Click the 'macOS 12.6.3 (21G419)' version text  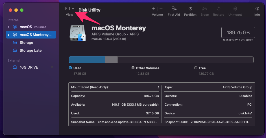click(x=109, y=39)
